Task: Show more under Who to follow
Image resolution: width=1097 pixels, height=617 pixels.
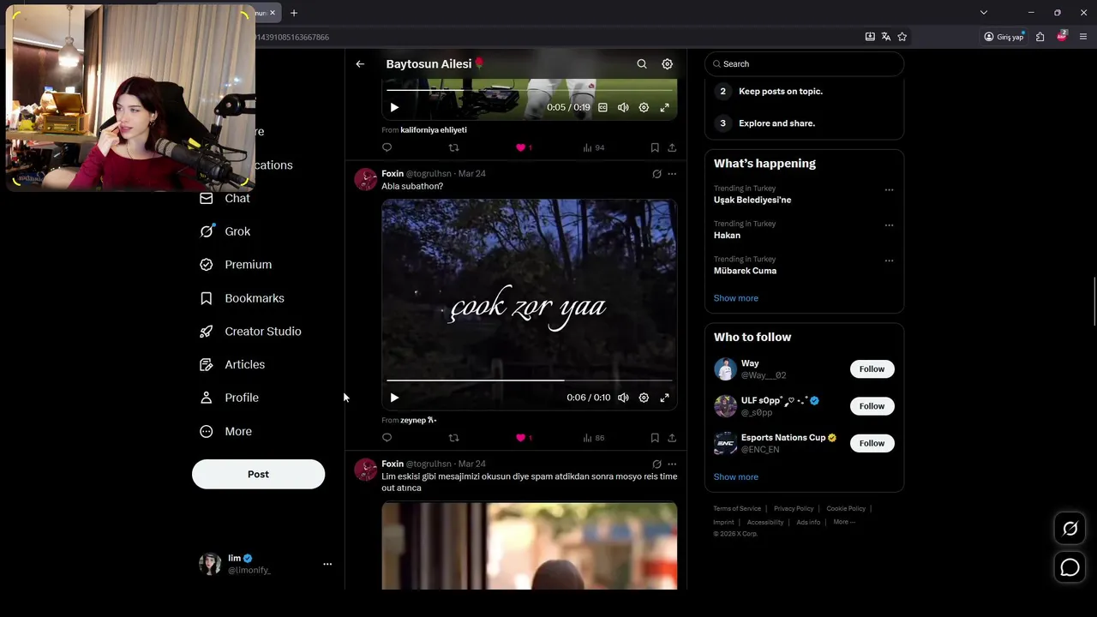Action: pos(735,477)
